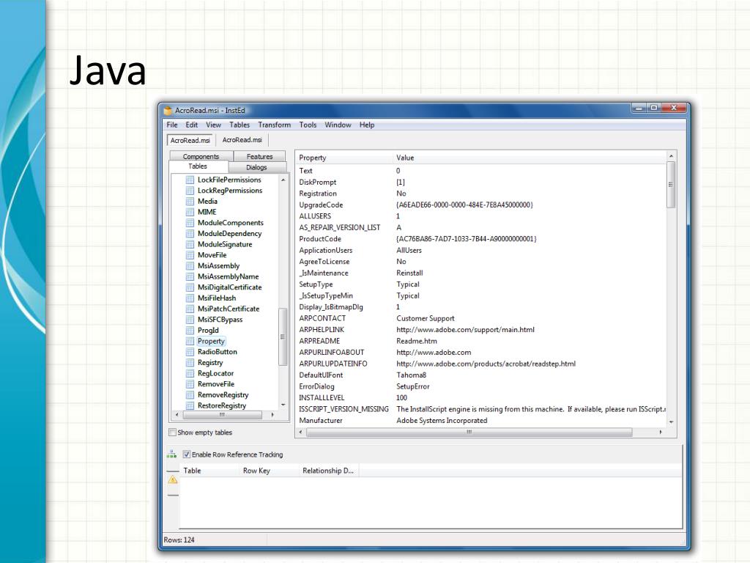Select the ALLUSERS property row

click(480, 216)
